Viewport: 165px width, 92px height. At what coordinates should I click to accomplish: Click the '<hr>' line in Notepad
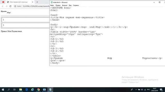pyautogui.click(x=52, y=29)
